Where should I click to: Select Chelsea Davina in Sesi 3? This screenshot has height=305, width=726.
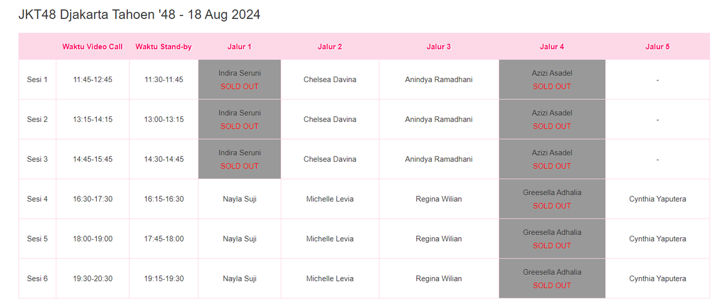[x=330, y=159]
